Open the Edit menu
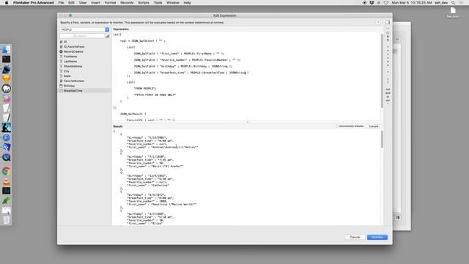 71,3
